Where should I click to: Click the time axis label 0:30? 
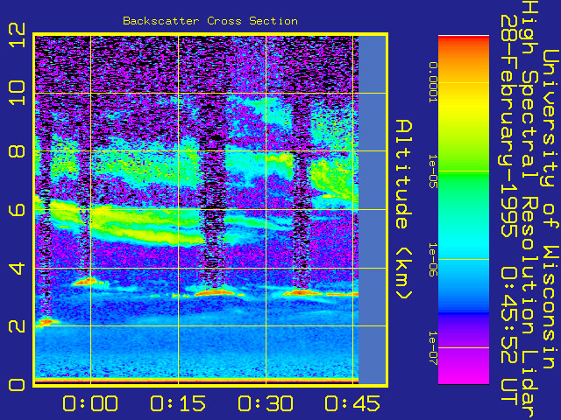click(x=266, y=403)
